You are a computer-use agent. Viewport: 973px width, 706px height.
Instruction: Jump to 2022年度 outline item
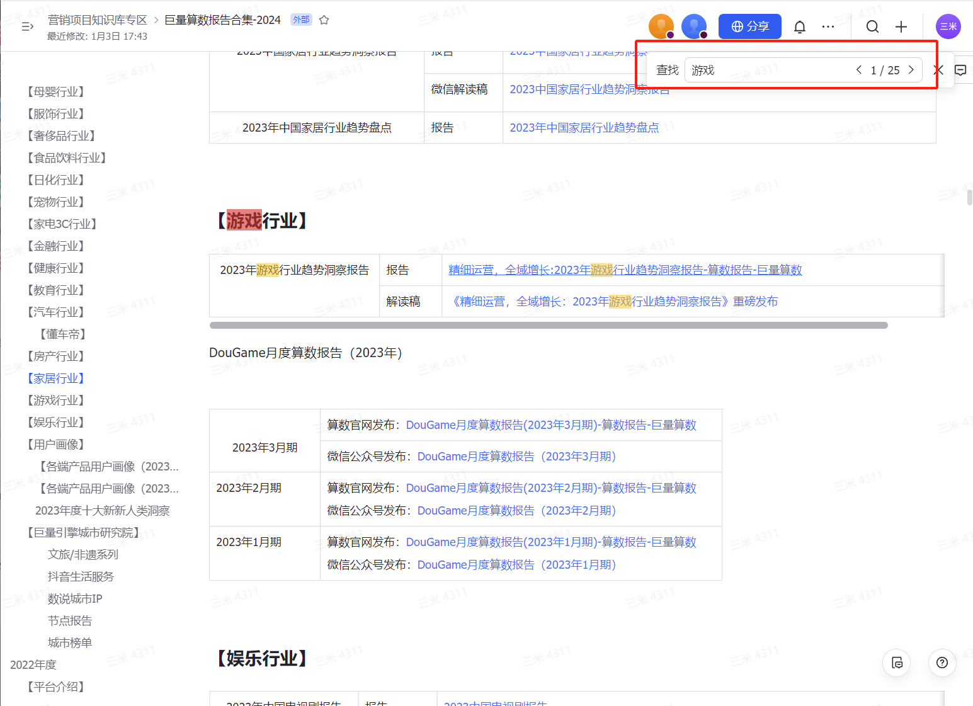click(x=33, y=665)
